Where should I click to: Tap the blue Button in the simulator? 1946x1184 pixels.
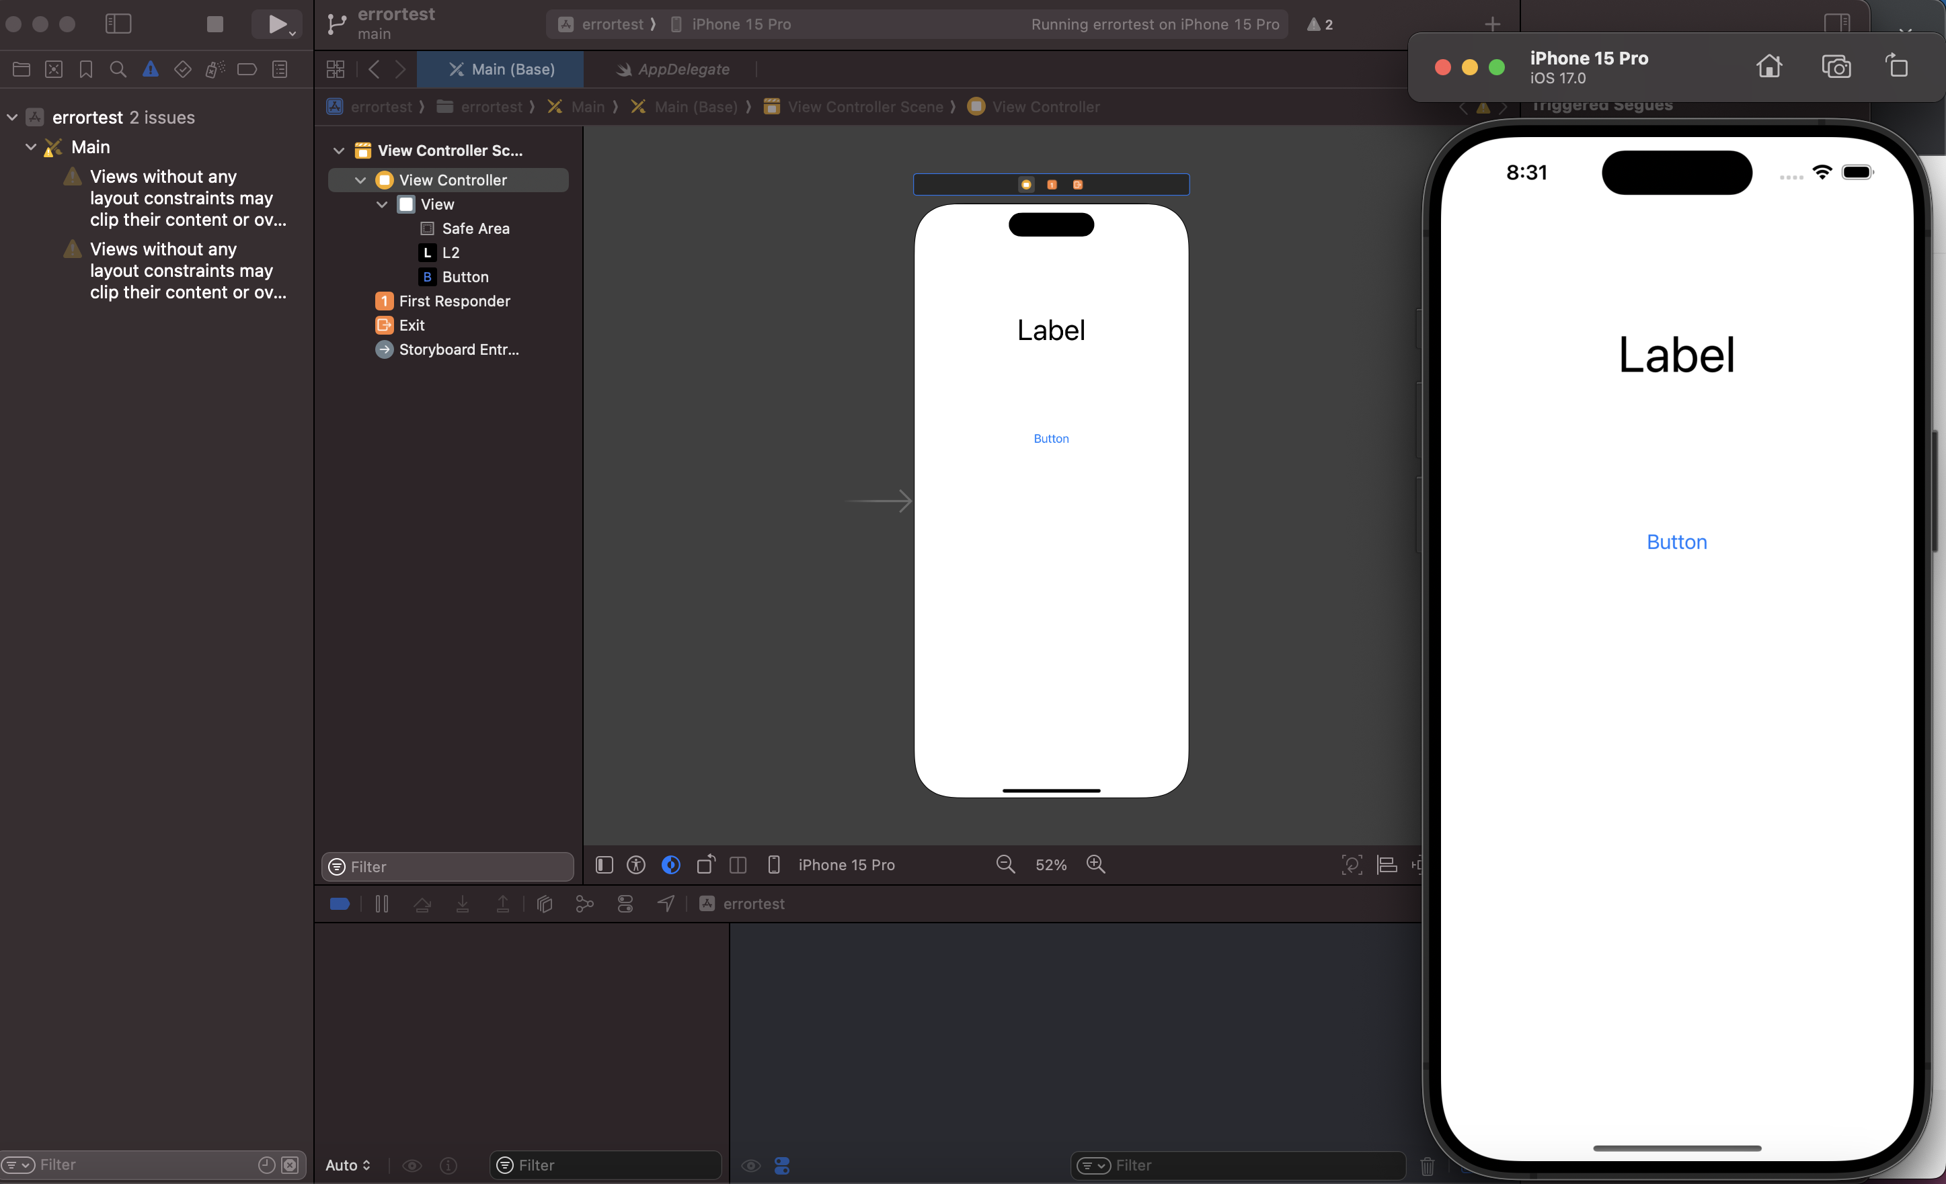click(1676, 542)
